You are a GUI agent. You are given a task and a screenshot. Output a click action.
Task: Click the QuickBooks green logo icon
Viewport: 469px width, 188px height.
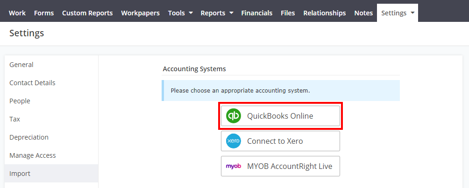tap(233, 116)
